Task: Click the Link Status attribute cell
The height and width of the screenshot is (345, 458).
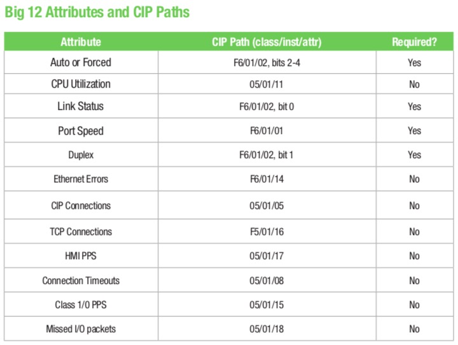Action: pos(81,106)
